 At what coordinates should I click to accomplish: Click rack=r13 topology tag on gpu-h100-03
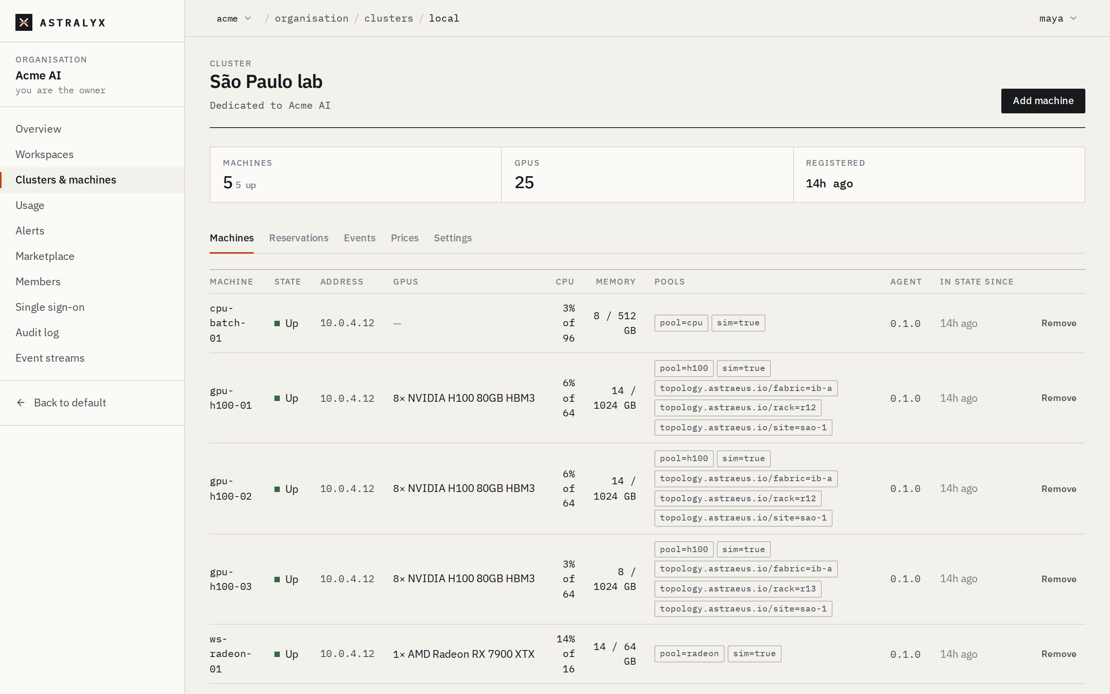point(738,589)
